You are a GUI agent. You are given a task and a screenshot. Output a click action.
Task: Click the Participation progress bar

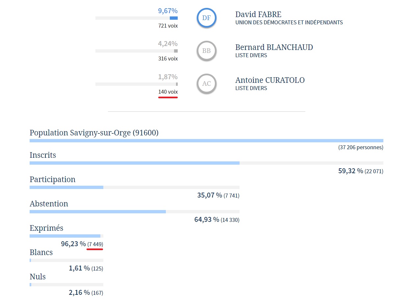[134, 187]
